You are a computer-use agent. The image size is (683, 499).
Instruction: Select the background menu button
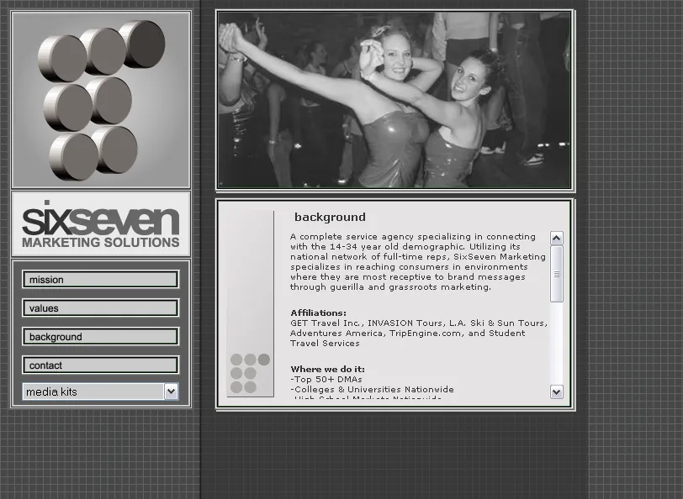click(x=101, y=337)
